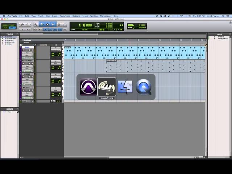Select the Pencil tool
Viewport: 232px width, 174px height.
(65, 25)
